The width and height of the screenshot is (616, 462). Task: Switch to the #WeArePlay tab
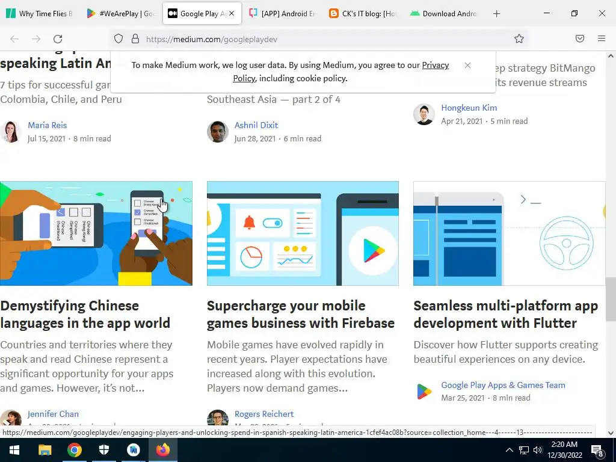[x=121, y=14]
